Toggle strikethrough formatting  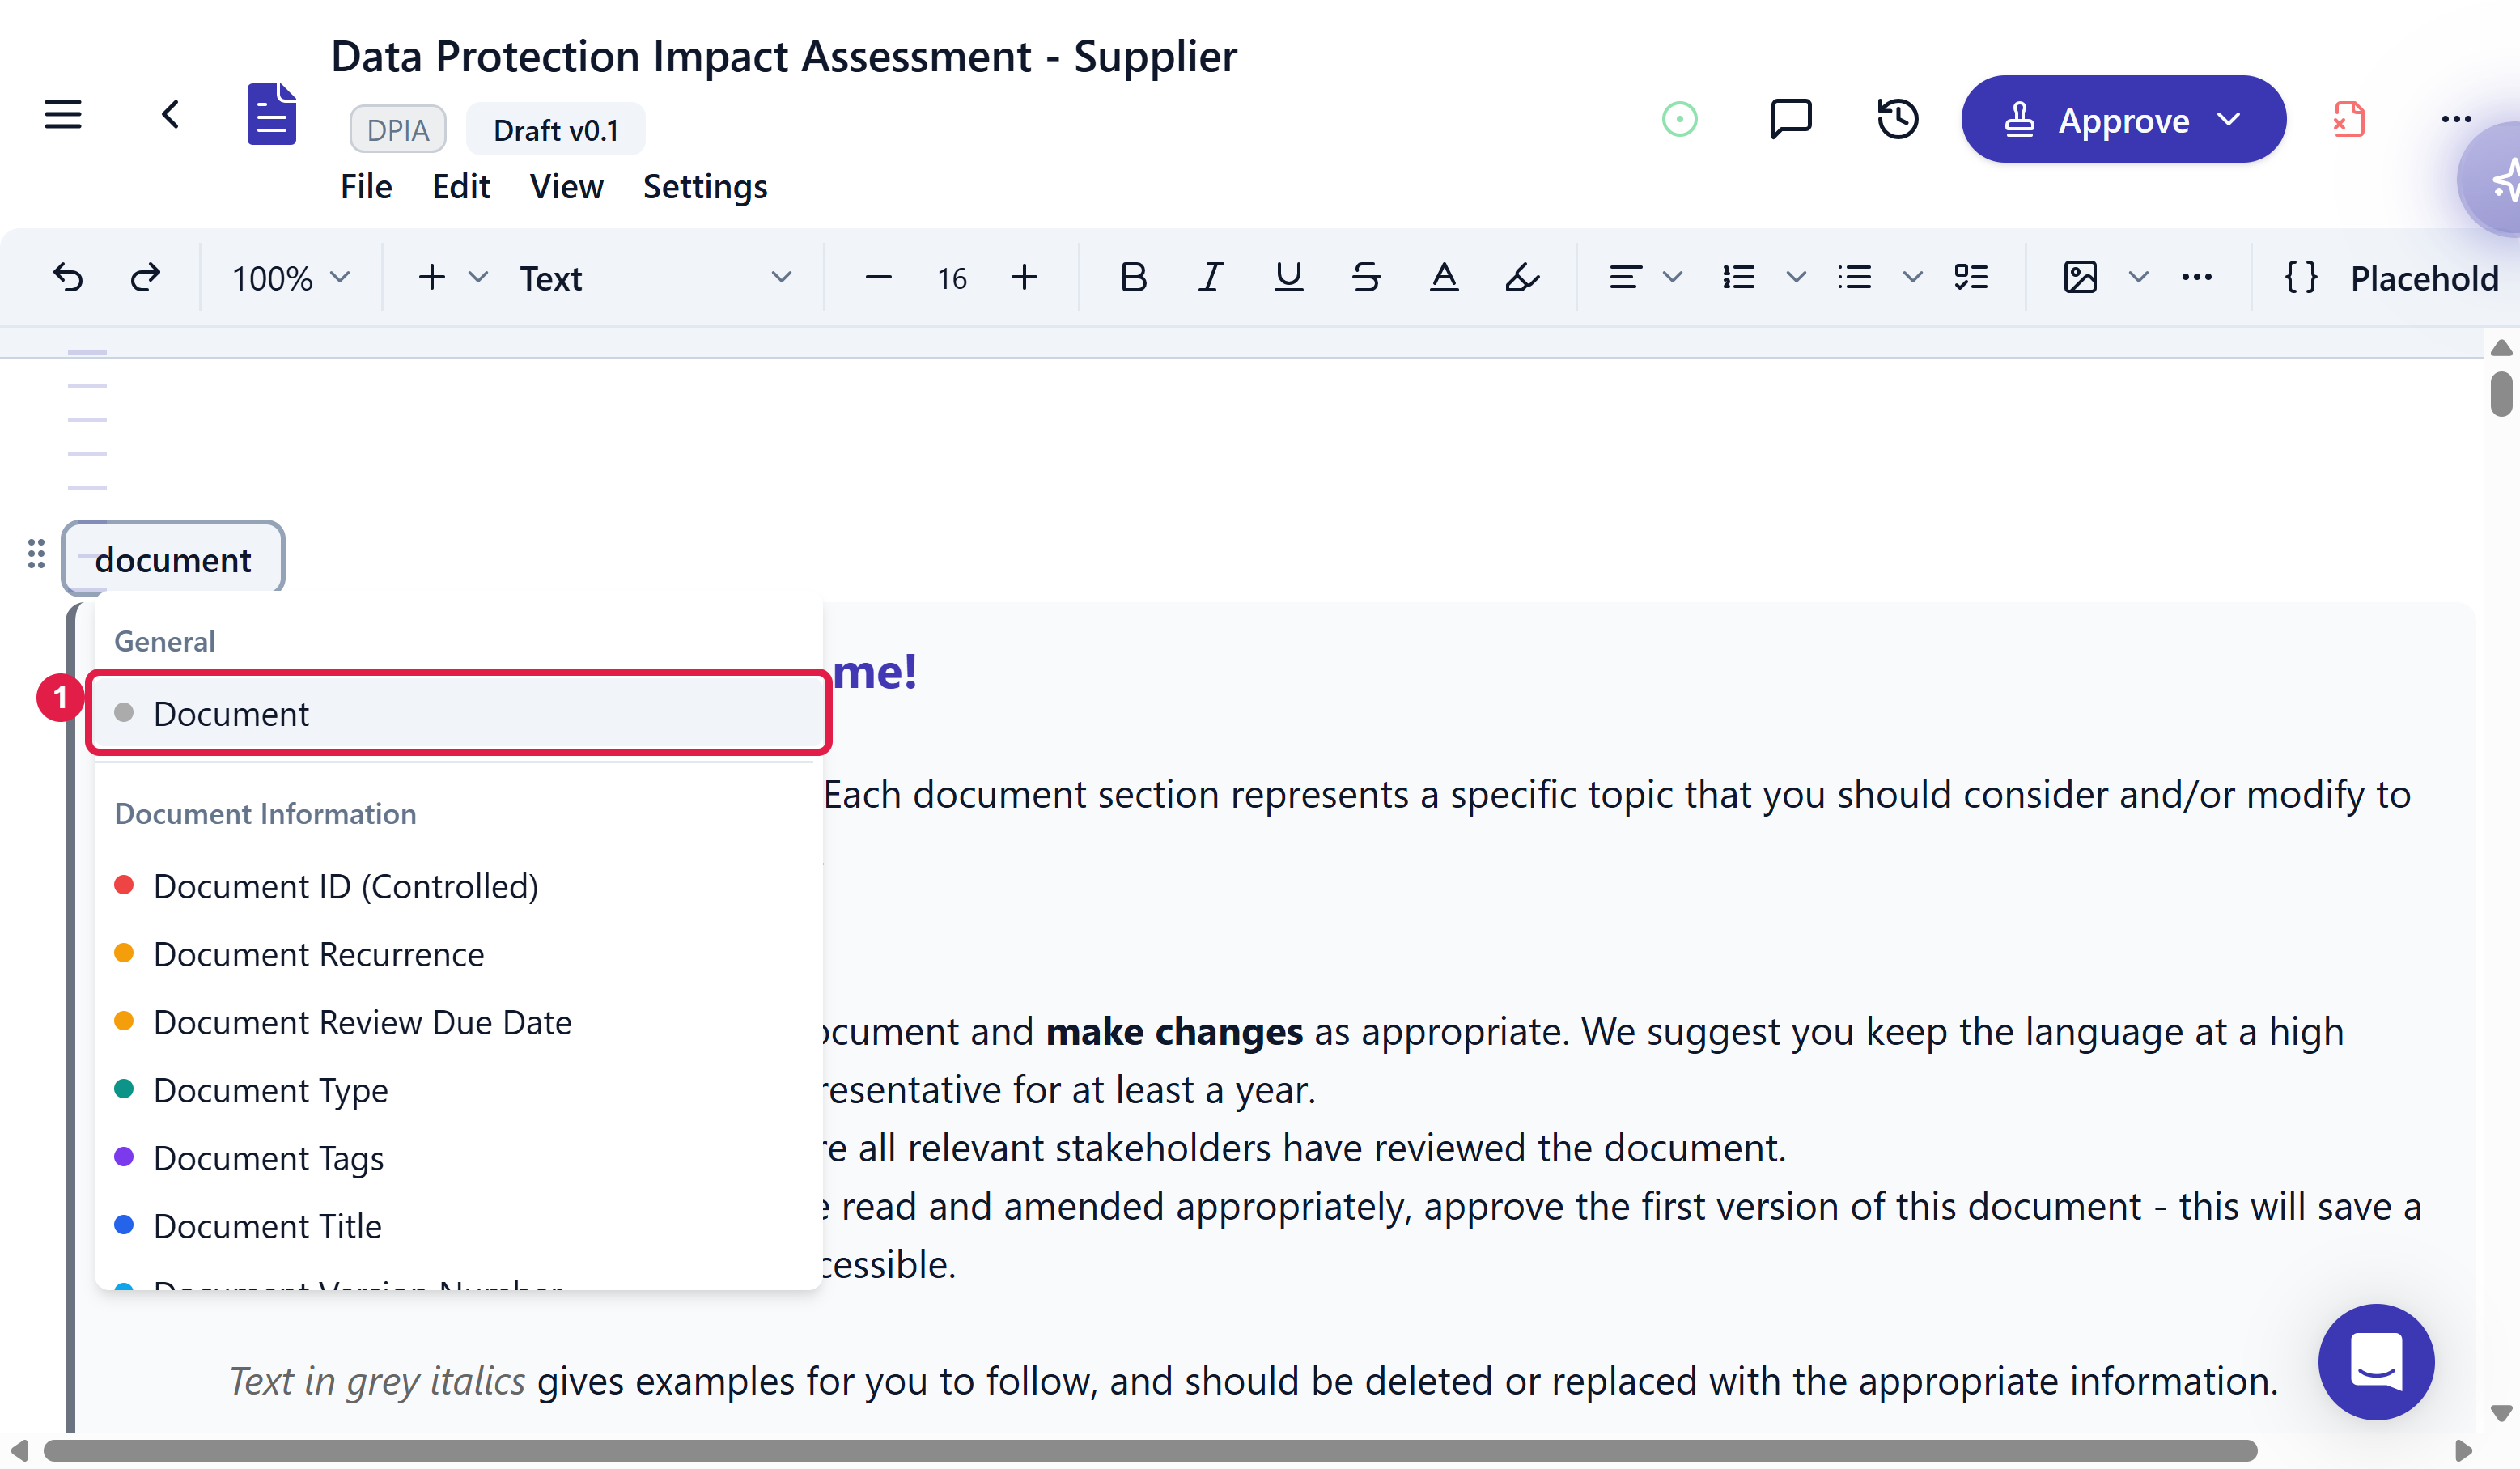tap(1366, 277)
